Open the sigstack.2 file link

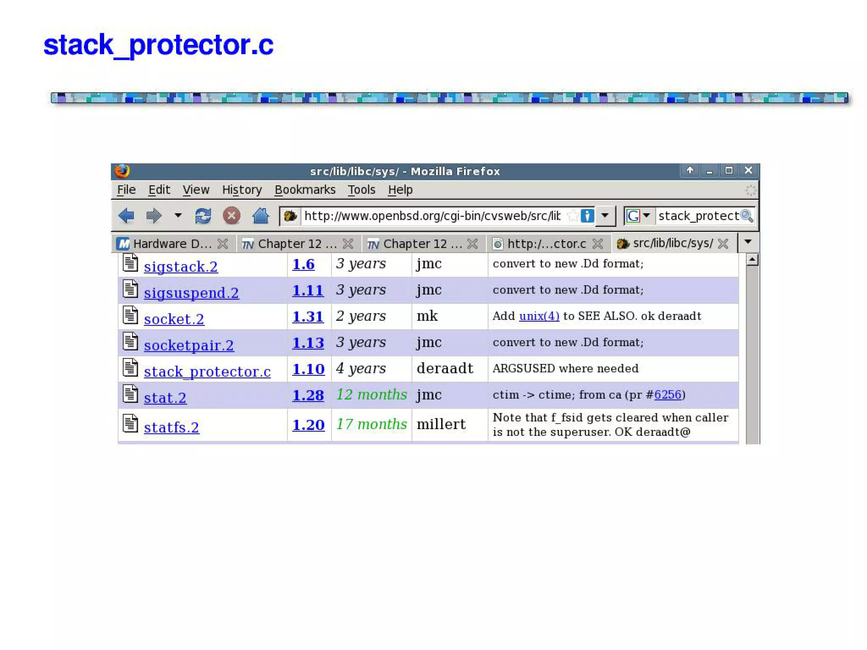point(181,267)
